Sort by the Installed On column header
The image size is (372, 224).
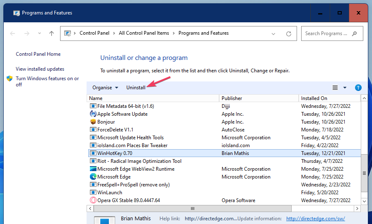point(329,98)
